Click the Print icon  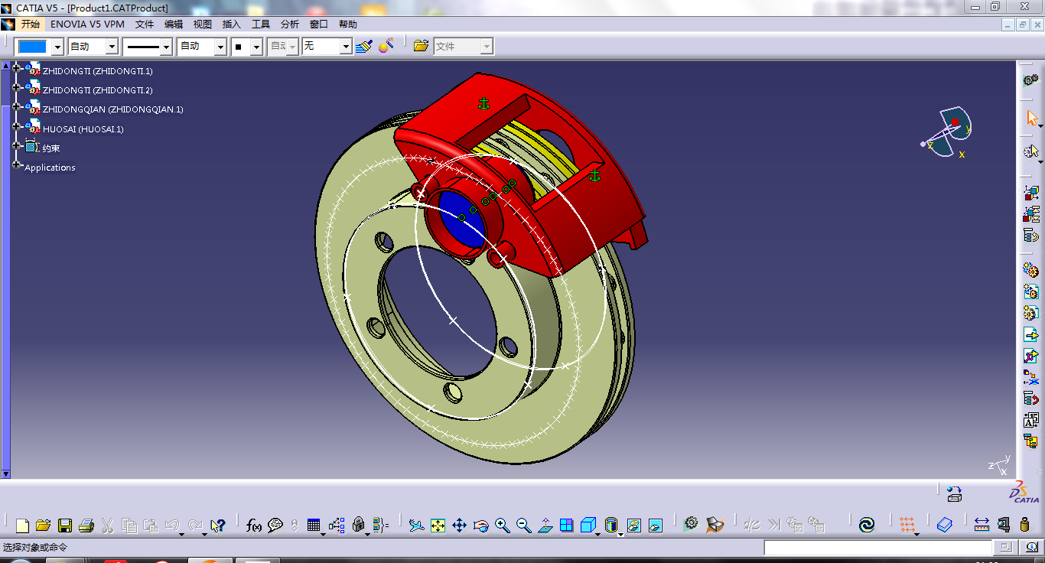click(x=86, y=526)
